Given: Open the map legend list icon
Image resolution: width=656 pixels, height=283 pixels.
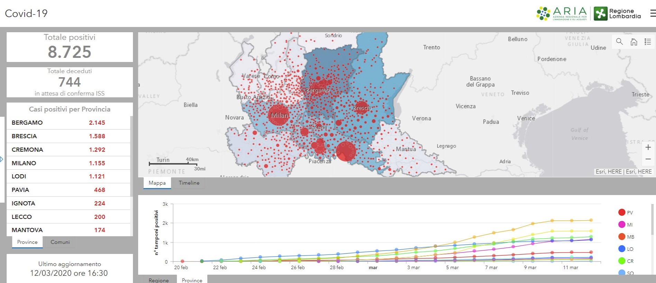Looking at the screenshot, I should [x=648, y=42].
